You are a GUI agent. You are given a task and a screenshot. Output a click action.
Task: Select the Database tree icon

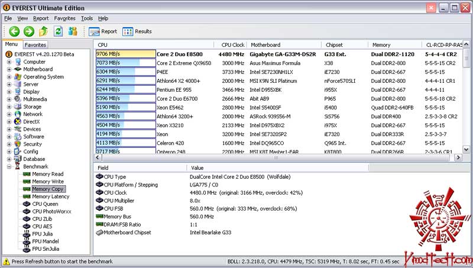coord(18,159)
